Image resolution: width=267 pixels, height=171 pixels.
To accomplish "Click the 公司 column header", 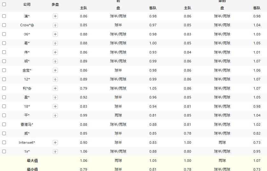I will pos(27,4).
